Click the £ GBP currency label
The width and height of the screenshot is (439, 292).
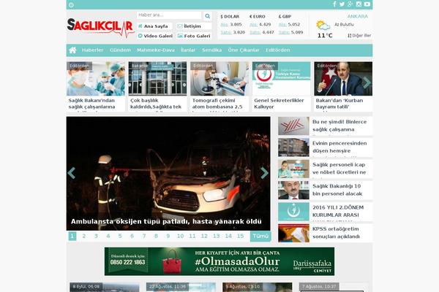[x=285, y=17]
